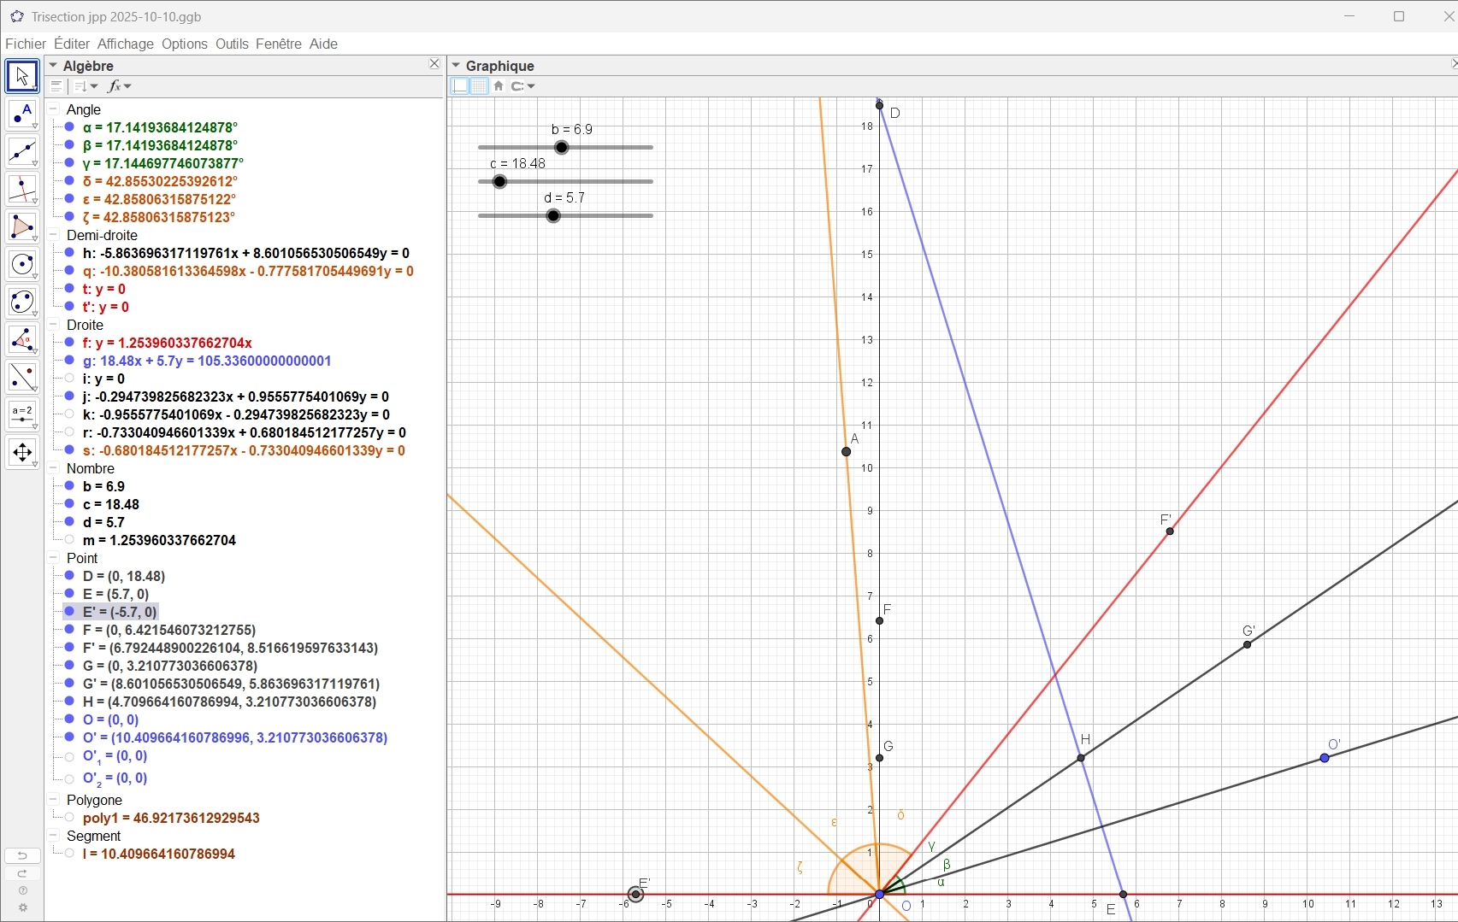1458x922 pixels.
Task: Click the slider handle for b = 6.9
Action: click(x=562, y=148)
